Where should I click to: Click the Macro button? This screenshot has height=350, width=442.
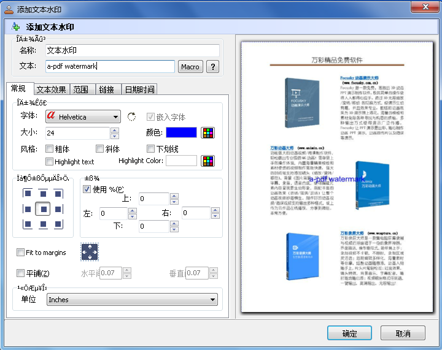coord(190,67)
